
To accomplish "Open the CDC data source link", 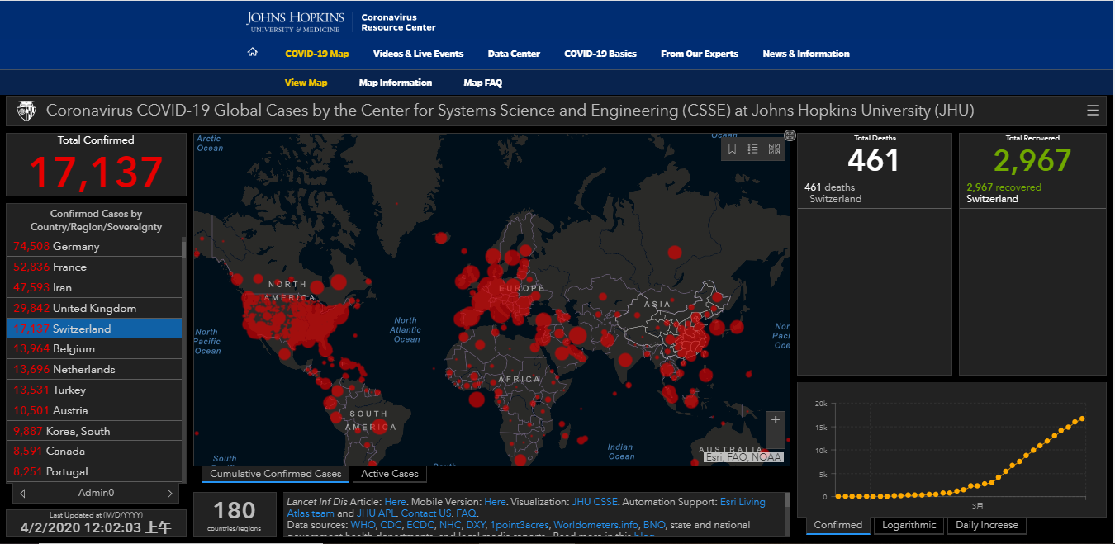I will tap(391, 524).
